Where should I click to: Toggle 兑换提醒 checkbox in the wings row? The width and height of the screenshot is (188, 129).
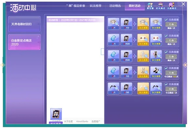click(166, 84)
